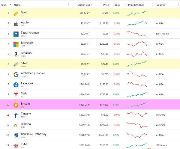Click the Berkshire Hathaway logo
The width and height of the screenshot is (180, 149).
(16, 135)
